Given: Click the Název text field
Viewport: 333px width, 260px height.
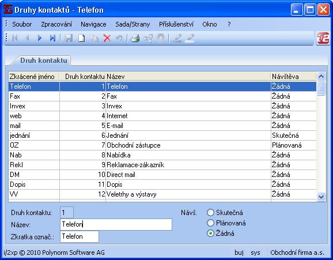Looking at the screenshot, I should point(116,224).
